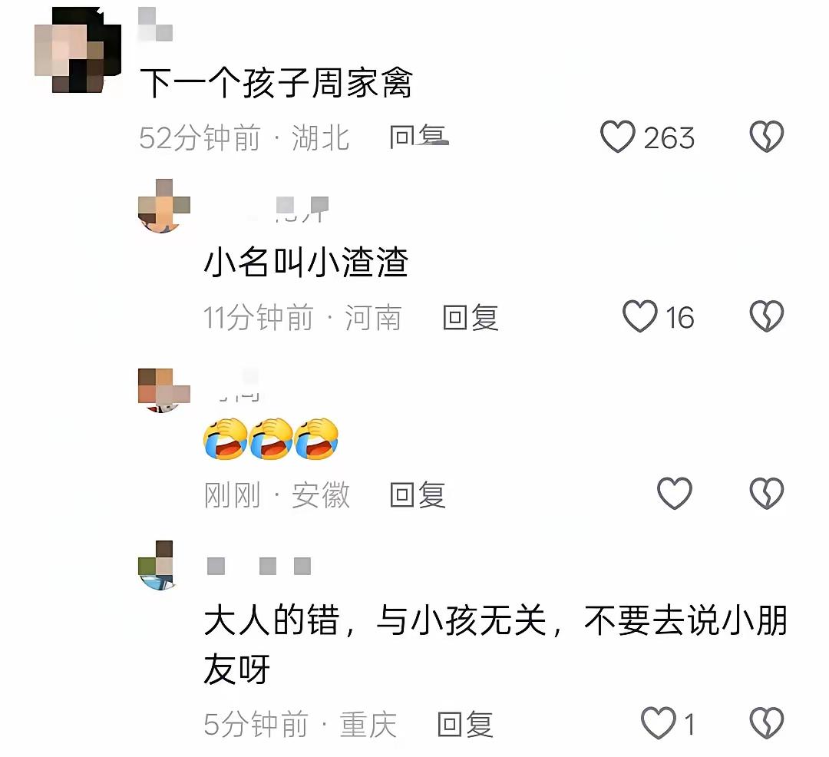Like the laughing emoji reply from Anhui
The height and width of the screenshot is (757, 829).
point(674,494)
